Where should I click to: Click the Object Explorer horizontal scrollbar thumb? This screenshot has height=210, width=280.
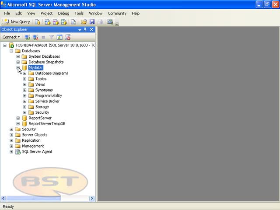pos(33,198)
